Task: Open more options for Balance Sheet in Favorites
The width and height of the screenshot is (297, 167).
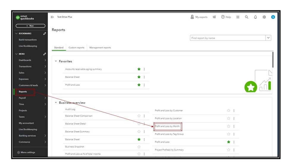Action: (x=144, y=77)
